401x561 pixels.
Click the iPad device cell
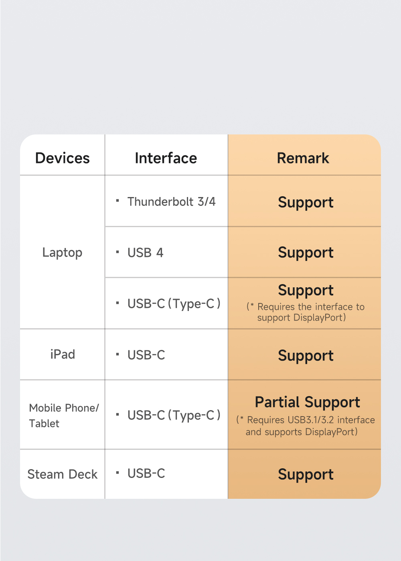coord(63,354)
